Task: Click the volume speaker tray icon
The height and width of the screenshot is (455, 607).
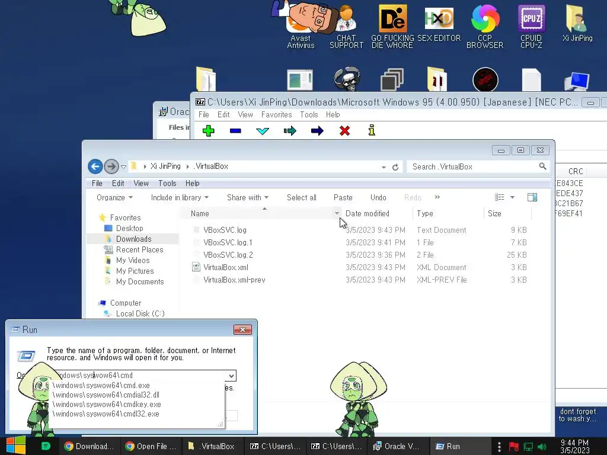Action: [x=542, y=447]
